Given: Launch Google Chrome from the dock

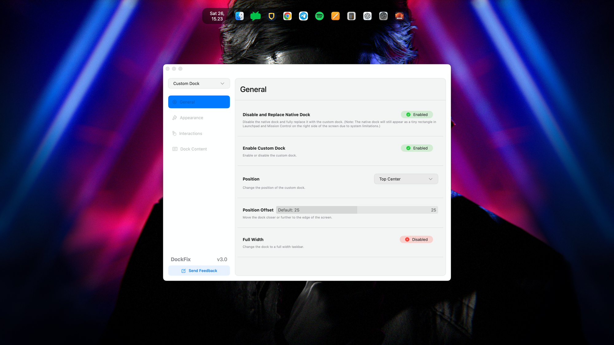Looking at the screenshot, I should pyautogui.click(x=287, y=16).
